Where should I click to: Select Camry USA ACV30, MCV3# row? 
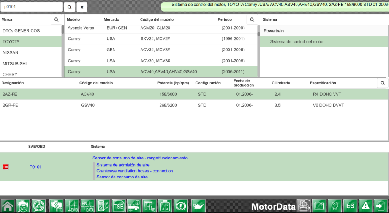(x=161, y=61)
